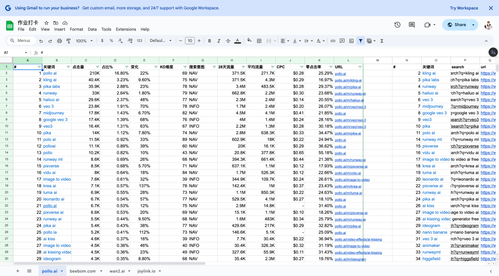
Task: Open the kling ai keyword link
Action: click(49, 80)
